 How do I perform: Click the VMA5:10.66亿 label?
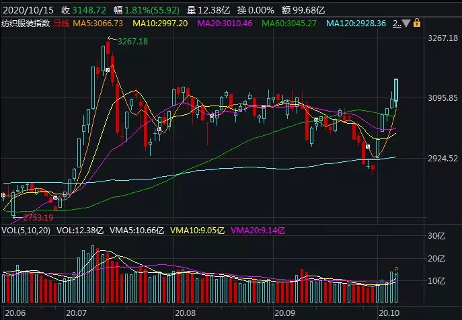click(137, 231)
